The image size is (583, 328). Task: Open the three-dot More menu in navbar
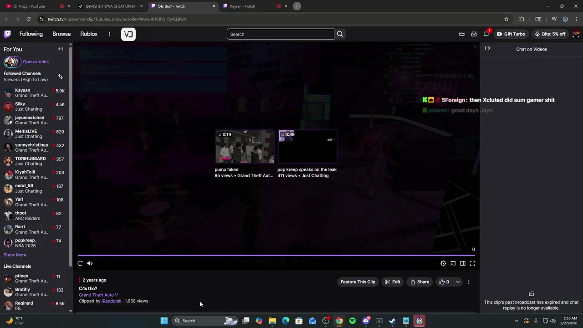coord(109,34)
